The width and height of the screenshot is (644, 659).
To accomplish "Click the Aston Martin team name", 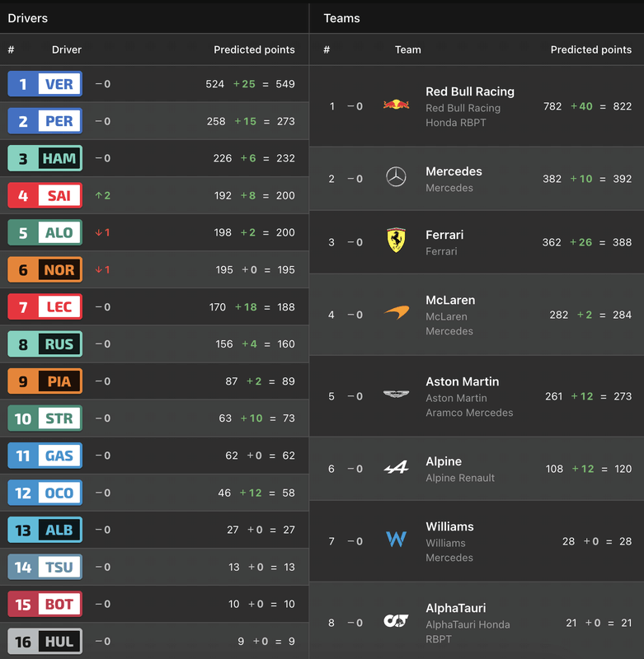I will tap(462, 381).
